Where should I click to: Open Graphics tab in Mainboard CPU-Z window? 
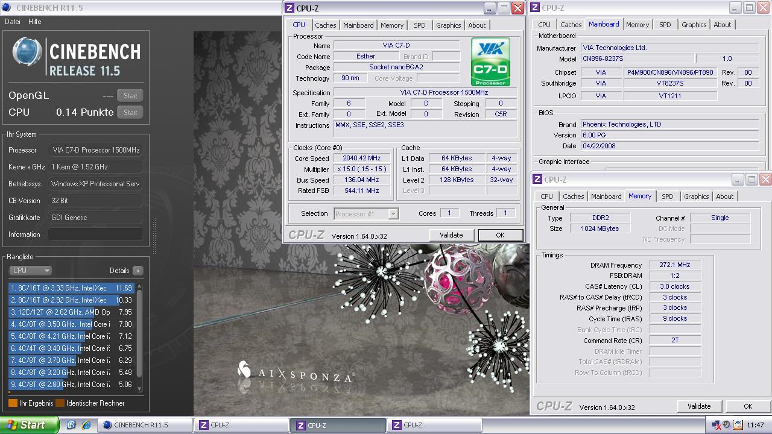coord(694,25)
